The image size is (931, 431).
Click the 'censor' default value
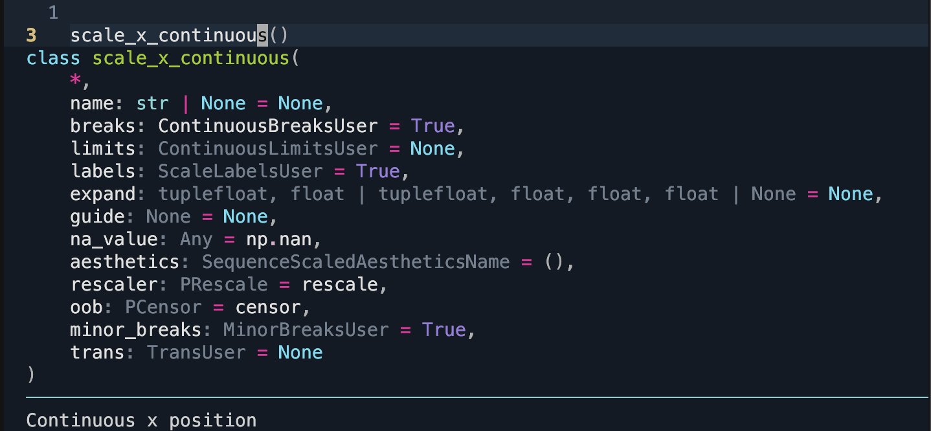click(x=268, y=307)
